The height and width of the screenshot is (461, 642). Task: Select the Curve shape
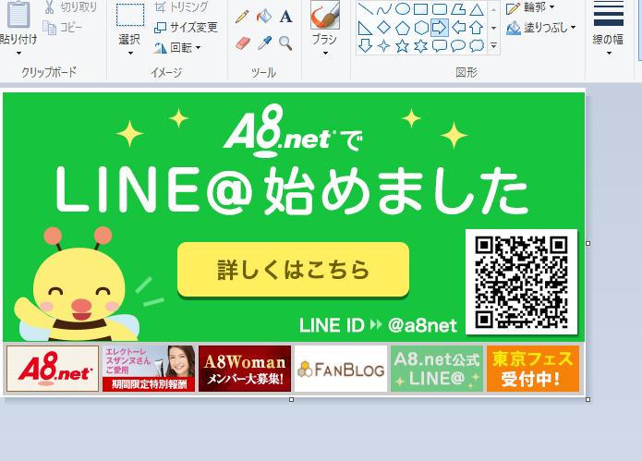point(383,8)
